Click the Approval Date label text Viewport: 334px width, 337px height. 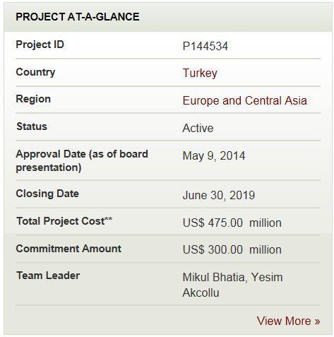82,161
